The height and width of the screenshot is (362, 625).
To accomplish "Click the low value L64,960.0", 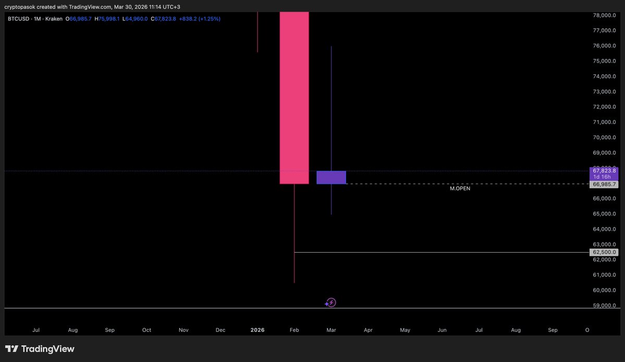I will (135, 19).
